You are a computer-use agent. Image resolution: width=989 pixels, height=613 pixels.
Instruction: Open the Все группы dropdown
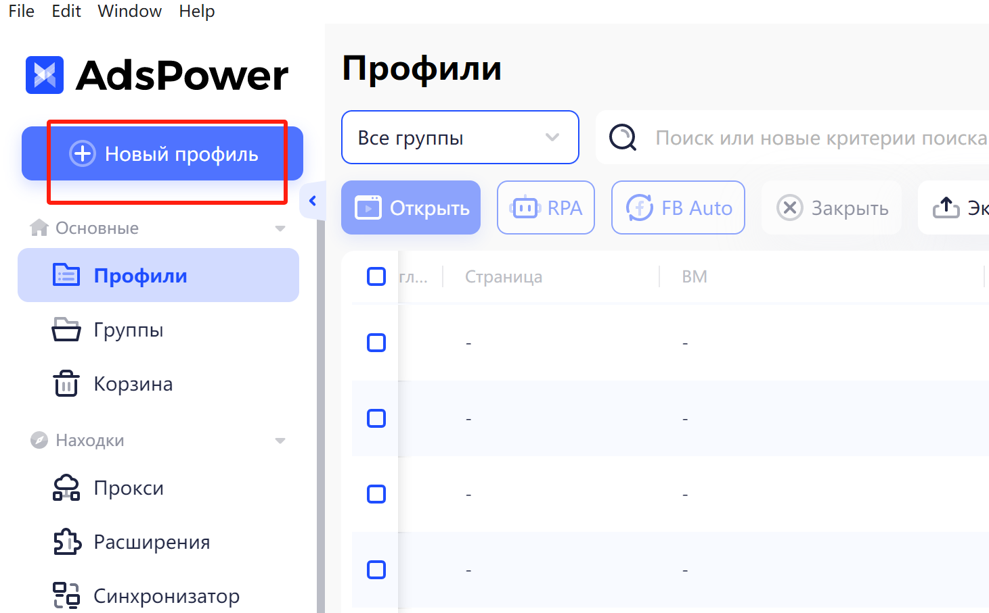point(460,137)
